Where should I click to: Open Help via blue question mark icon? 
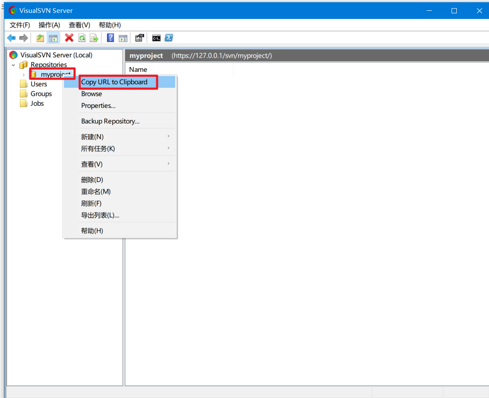click(x=111, y=38)
